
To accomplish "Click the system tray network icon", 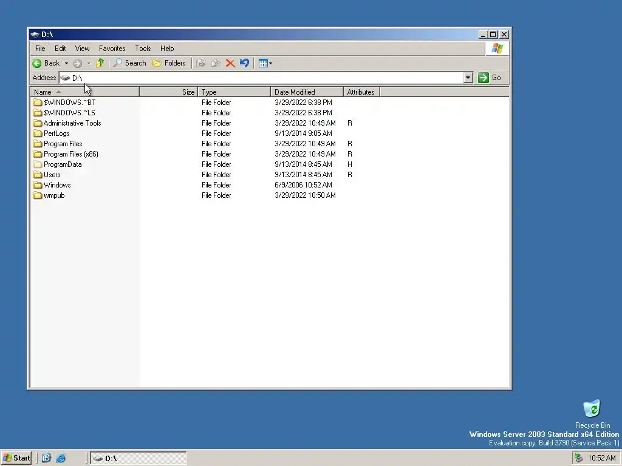I will pyautogui.click(x=578, y=458).
